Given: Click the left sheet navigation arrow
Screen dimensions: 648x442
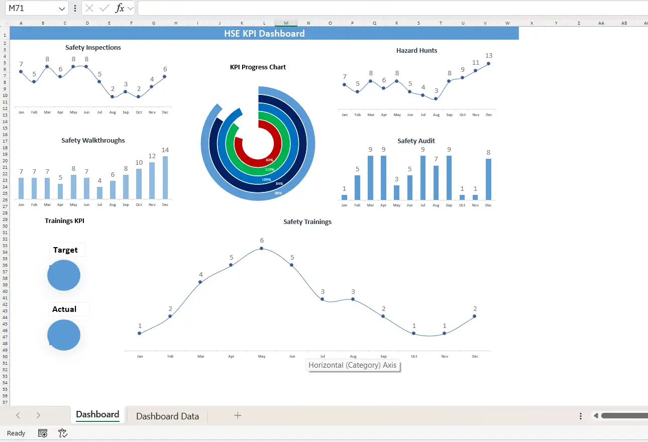Looking at the screenshot, I should (18, 416).
